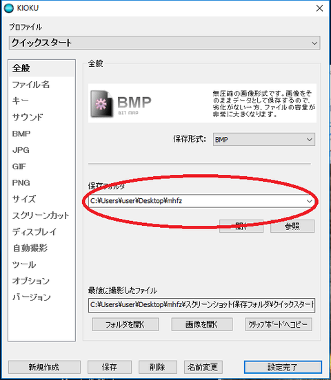Open the JPG settings category
The image size is (331, 380).
[x=41, y=150]
